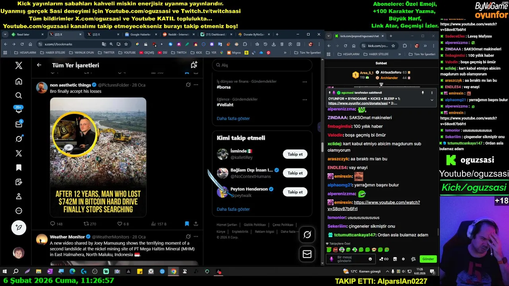The width and height of the screenshot is (509, 286).
Task: Open the Windows Start menu
Action: pyautogui.click(x=5, y=272)
